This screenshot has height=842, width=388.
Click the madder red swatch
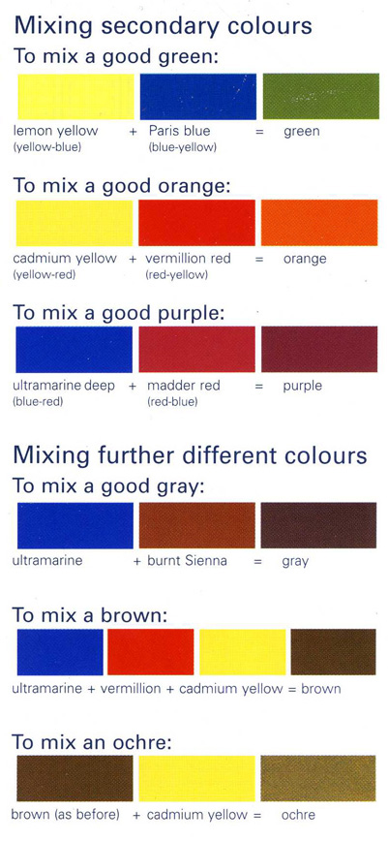pyautogui.click(x=196, y=350)
